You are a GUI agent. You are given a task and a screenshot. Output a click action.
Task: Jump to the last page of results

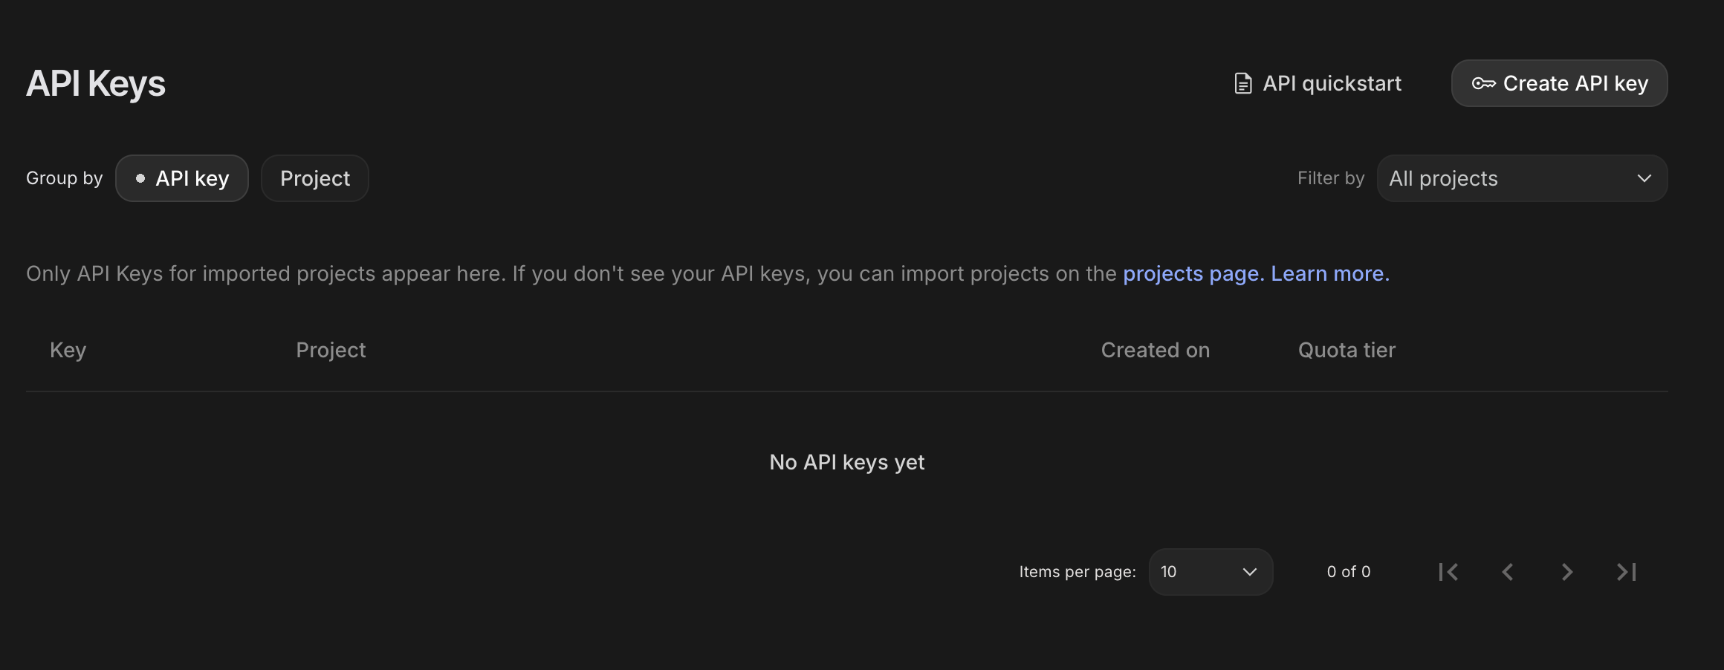coord(1624,572)
